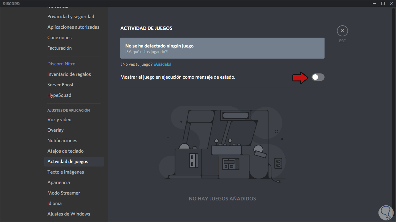Image resolution: width=396 pixels, height=222 pixels.
Task: Click the ¡Añádelo! link to add a game
Action: click(162, 64)
